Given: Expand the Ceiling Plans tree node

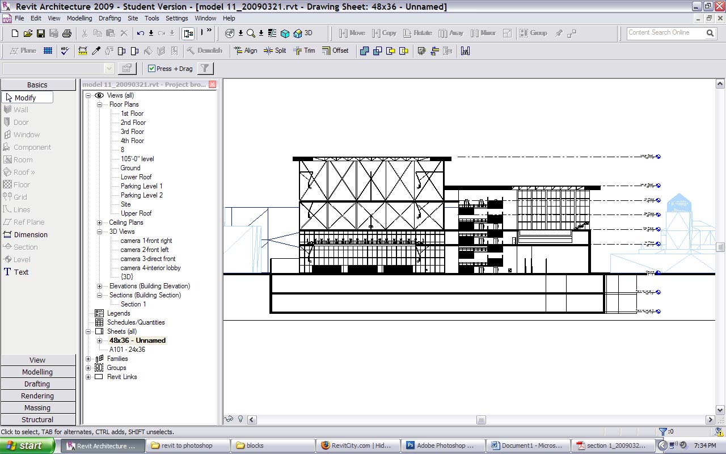Looking at the screenshot, I should [99, 222].
